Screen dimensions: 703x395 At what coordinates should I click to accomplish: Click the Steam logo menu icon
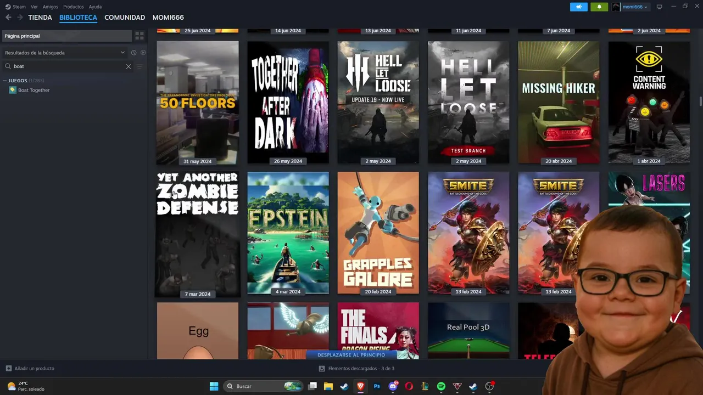tap(8, 7)
